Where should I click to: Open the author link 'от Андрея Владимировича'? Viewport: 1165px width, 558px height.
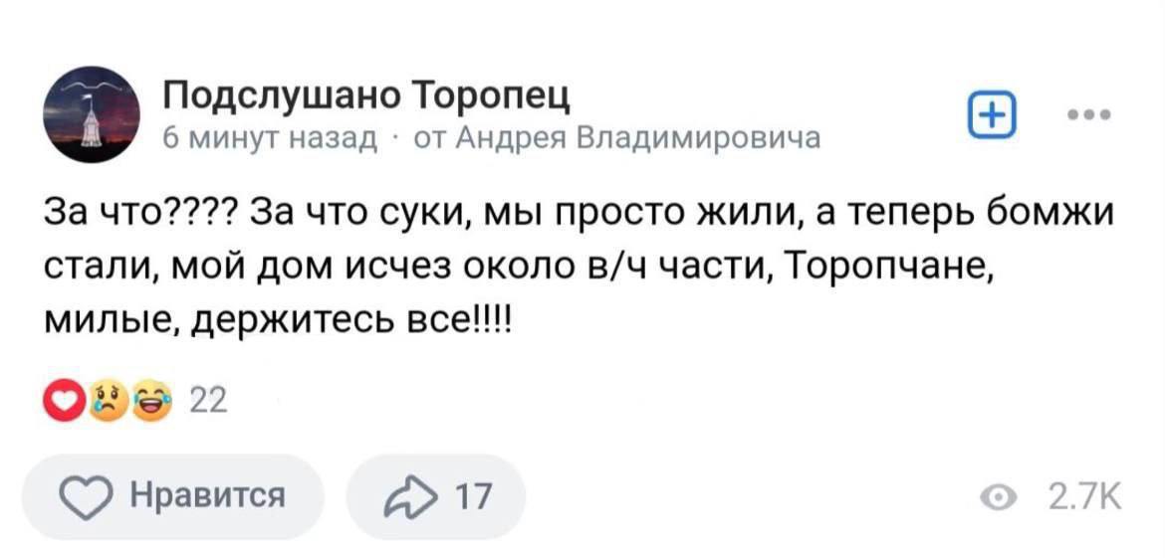(x=616, y=137)
